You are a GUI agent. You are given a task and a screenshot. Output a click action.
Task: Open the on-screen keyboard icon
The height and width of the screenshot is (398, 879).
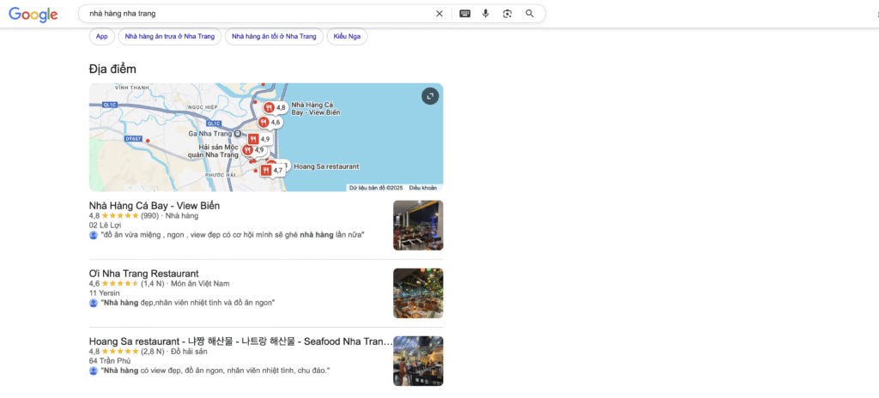click(464, 14)
